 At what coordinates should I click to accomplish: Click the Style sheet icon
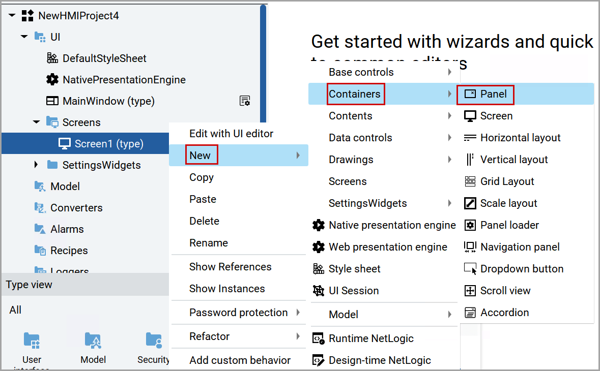click(x=319, y=269)
